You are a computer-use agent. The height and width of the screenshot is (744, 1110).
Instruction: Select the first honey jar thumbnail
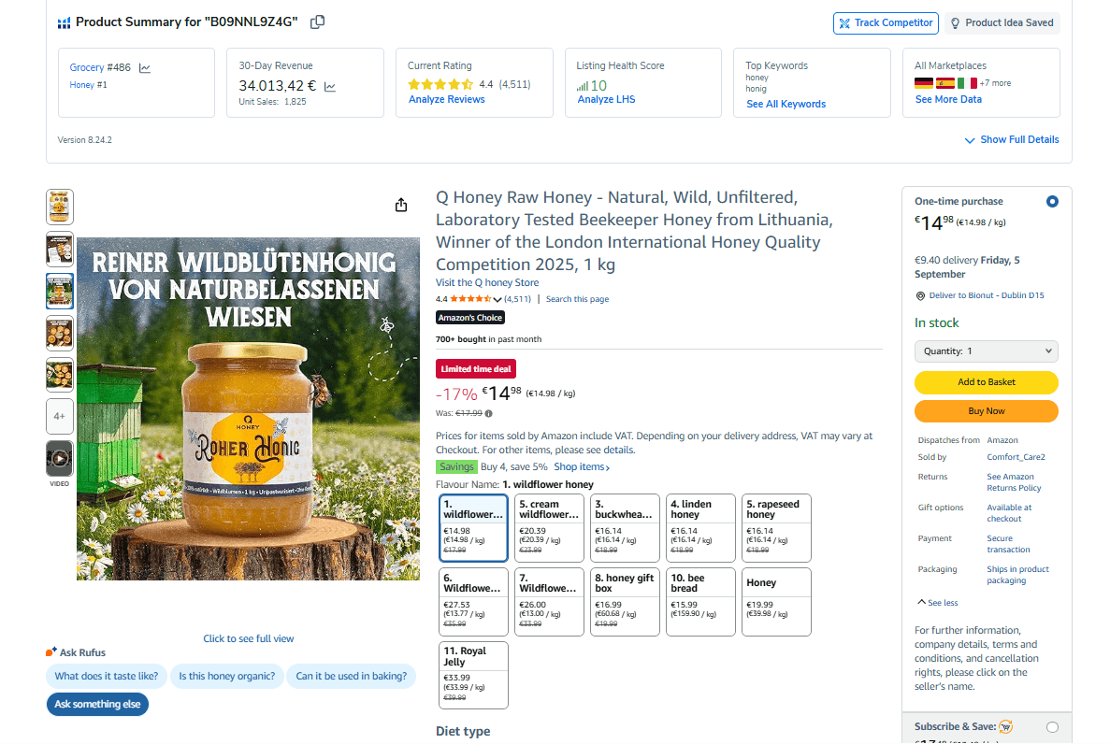tap(60, 207)
